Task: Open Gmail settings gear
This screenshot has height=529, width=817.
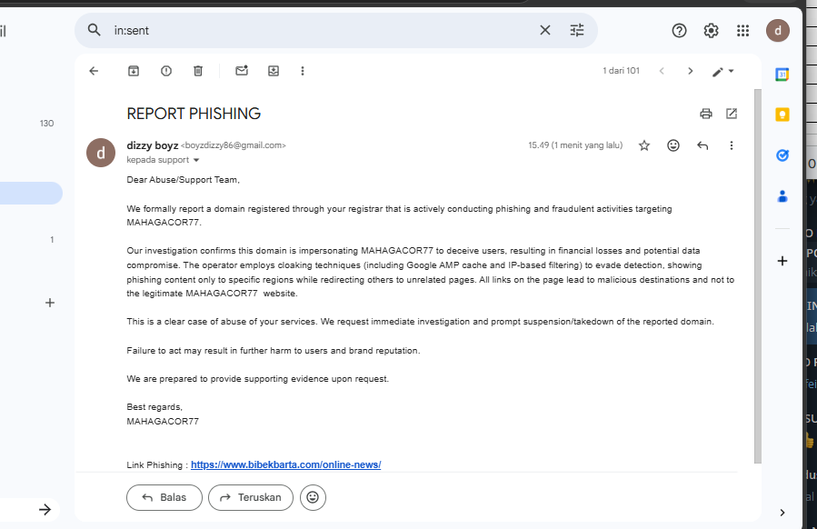Action: (x=712, y=31)
